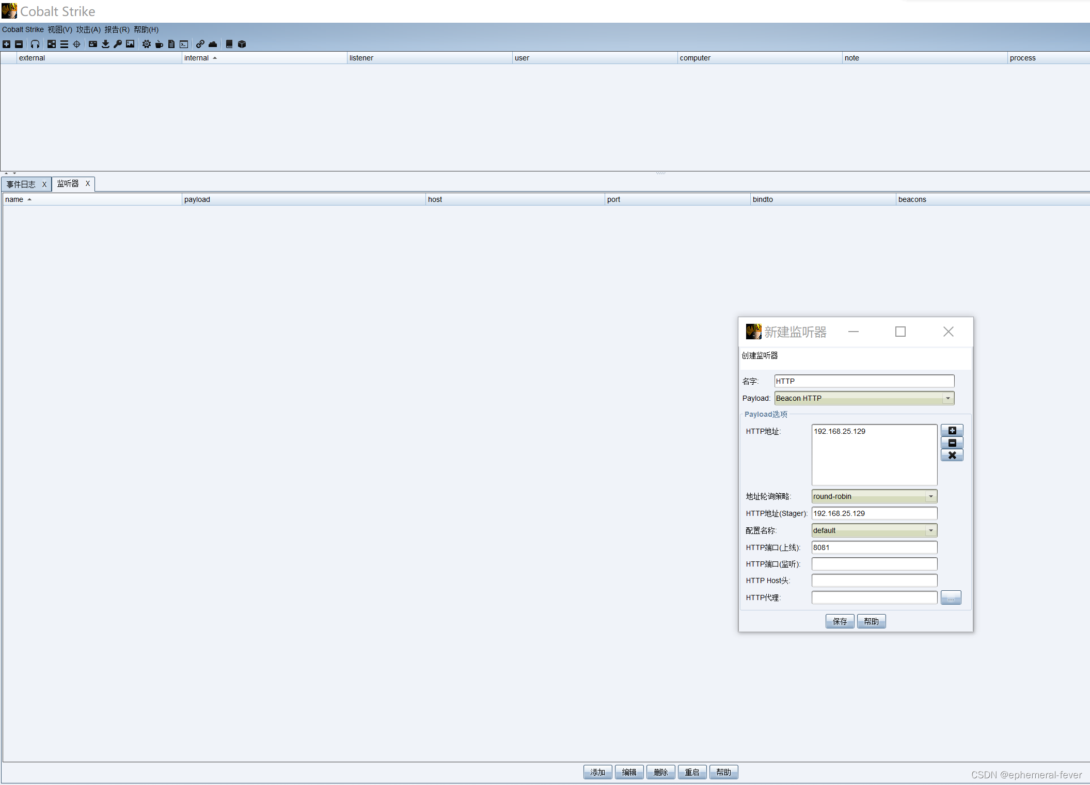The width and height of the screenshot is (1090, 785).
Task: Open listeners with the headphones icon
Action: pos(35,44)
